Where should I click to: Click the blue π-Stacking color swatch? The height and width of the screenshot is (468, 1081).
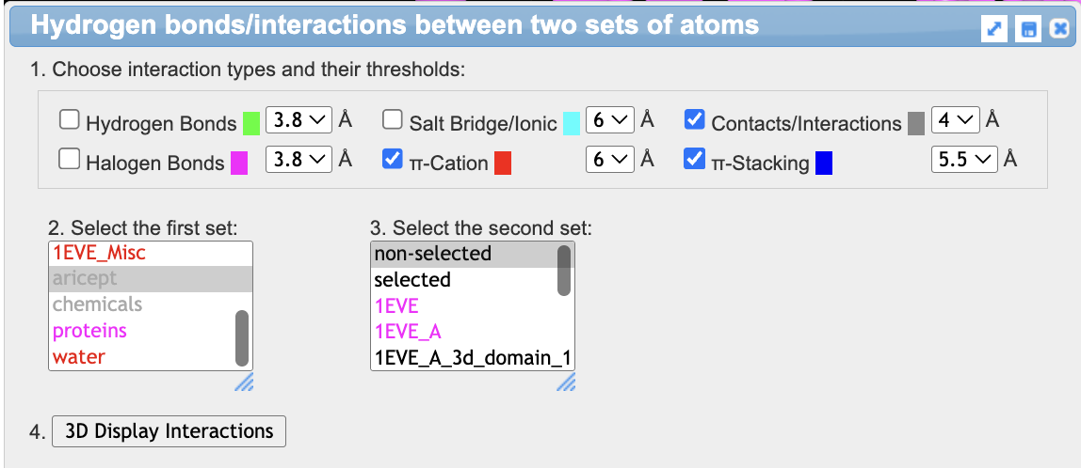point(824,163)
